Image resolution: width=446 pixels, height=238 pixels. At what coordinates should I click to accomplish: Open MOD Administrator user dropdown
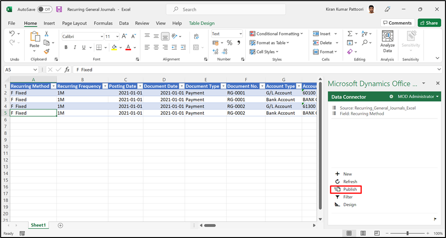(x=418, y=97)
